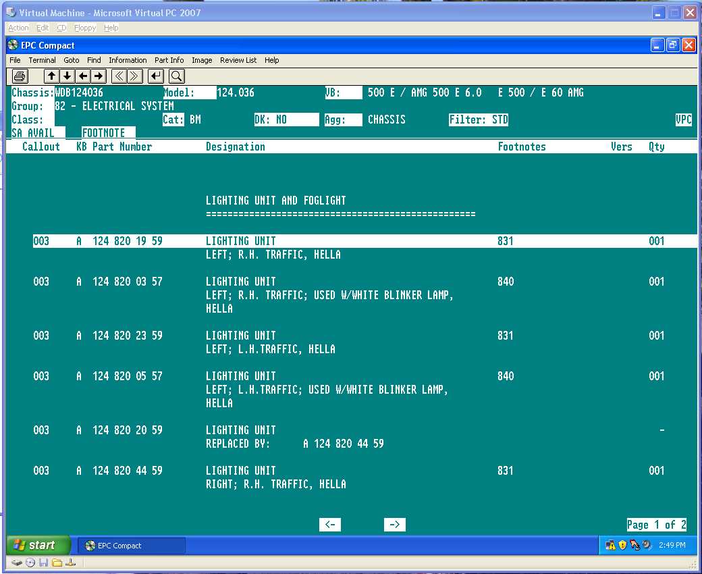Select part number A 124 820 03 57 row

tap(128, 282)
